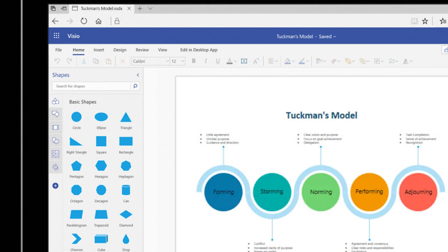Select the callout stencil sidebar icon
This screenshot has height=252, width=448.
tap(55, 114)
